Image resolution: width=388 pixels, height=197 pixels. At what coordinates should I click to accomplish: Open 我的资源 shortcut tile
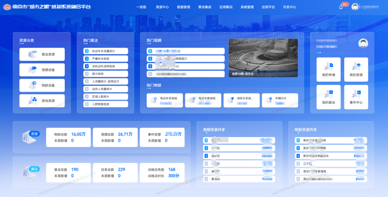[356, 70]
